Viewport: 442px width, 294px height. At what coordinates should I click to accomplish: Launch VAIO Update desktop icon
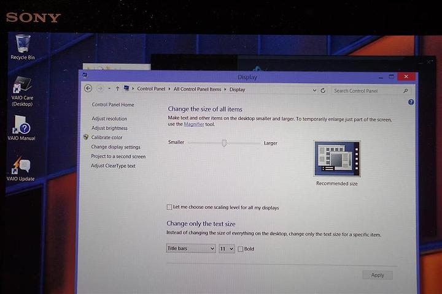(21, 168)
